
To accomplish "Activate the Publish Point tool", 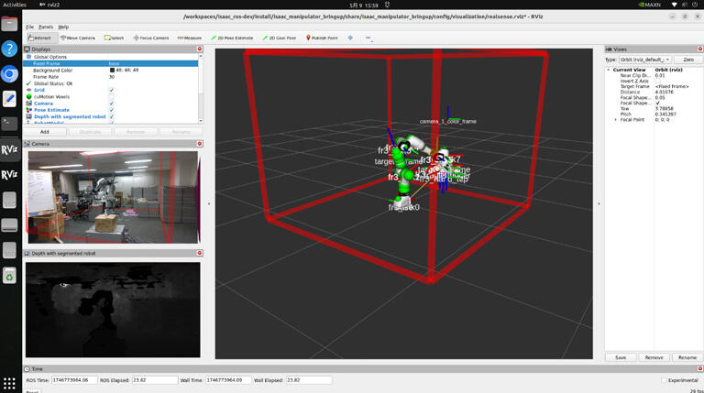I will pos(322,38).
